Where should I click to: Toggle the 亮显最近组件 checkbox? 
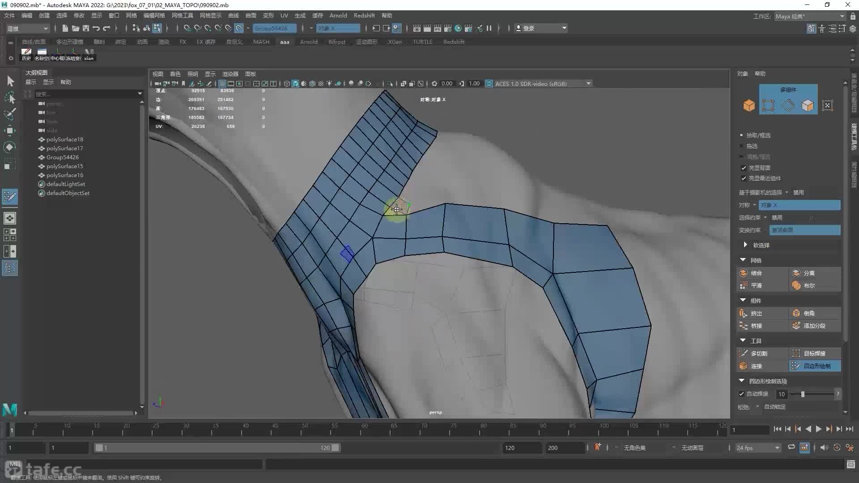pos(744,178)
